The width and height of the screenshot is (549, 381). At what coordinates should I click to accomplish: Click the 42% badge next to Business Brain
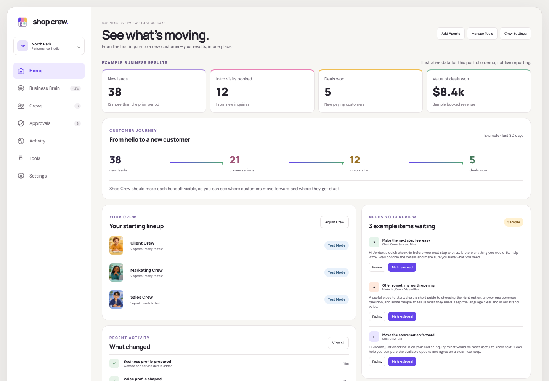[x=75, y=88]
